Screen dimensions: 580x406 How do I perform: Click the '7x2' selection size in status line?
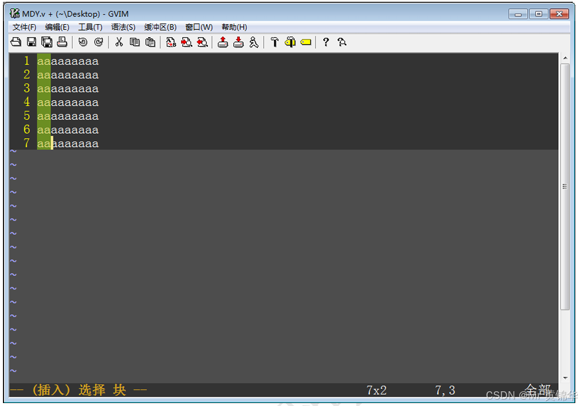coord(376,390)
